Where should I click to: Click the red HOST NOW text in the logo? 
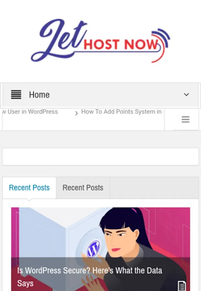click(x=120, y=45)
